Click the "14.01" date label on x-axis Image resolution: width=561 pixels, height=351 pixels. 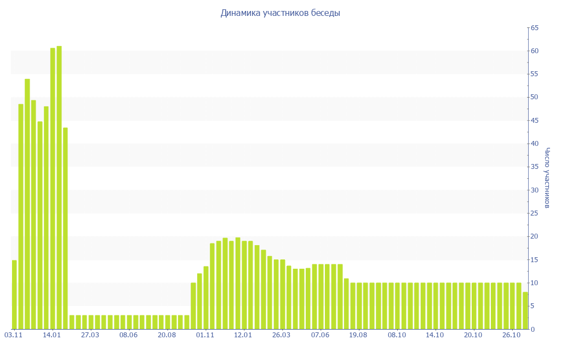pos(51,335)
